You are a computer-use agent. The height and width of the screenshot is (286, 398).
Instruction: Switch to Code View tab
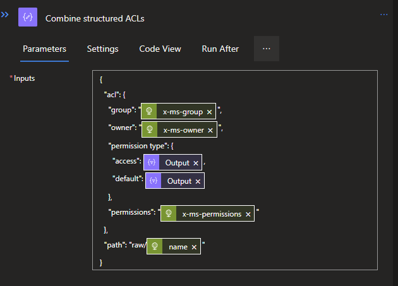160,49
